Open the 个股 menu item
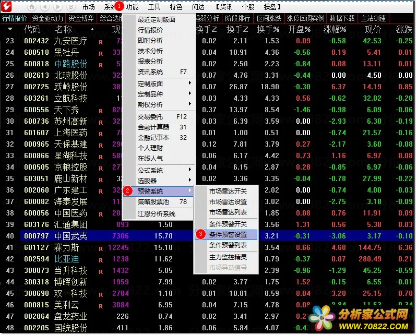Image resolution: width=417 pixels, height=335 pixels. click(x=248, y=7)
